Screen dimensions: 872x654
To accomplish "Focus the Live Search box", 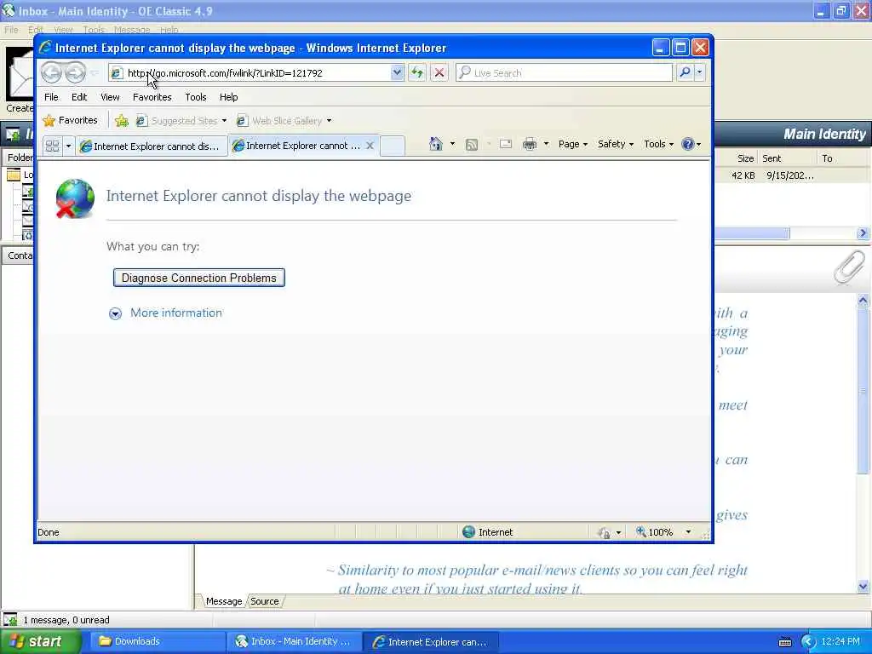I will pyautogui.click(x=564, y=73).
